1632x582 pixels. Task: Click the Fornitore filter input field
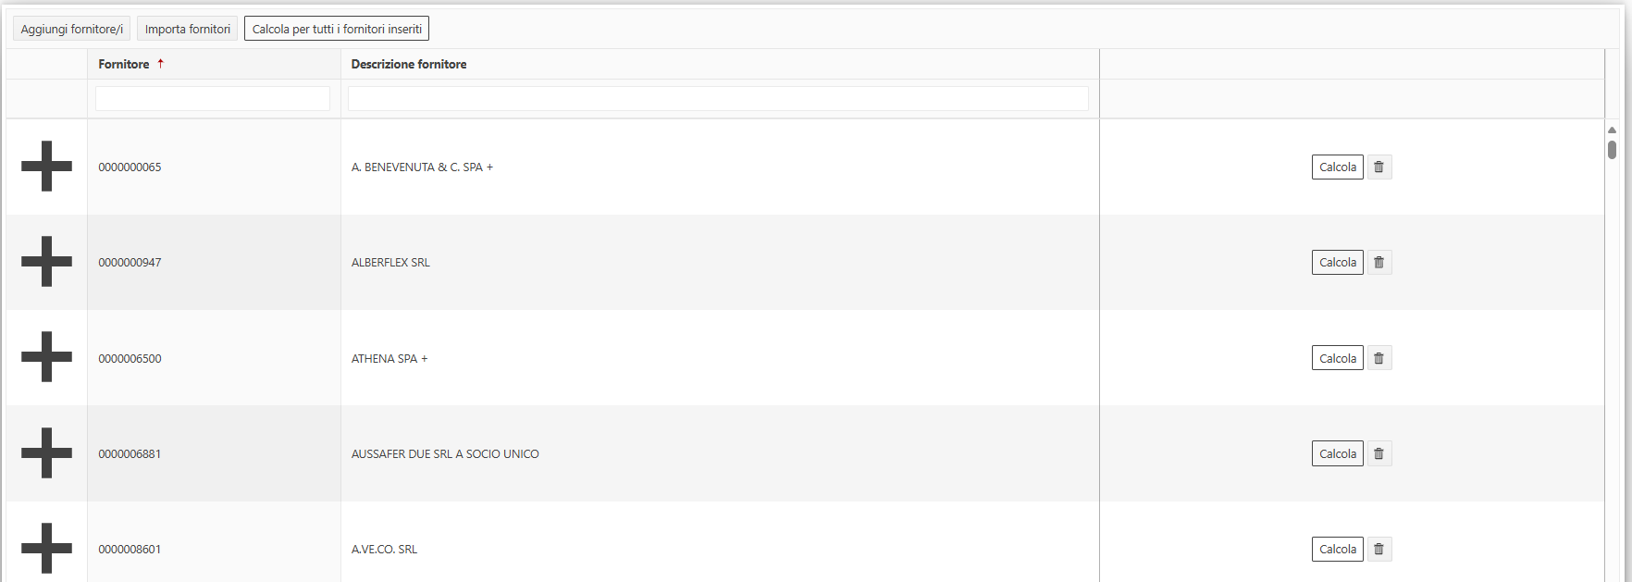[x=213, y=98]
